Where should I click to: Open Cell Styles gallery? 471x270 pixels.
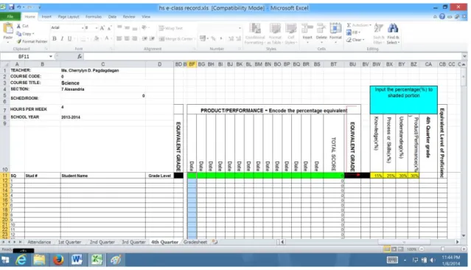[290, 34]
